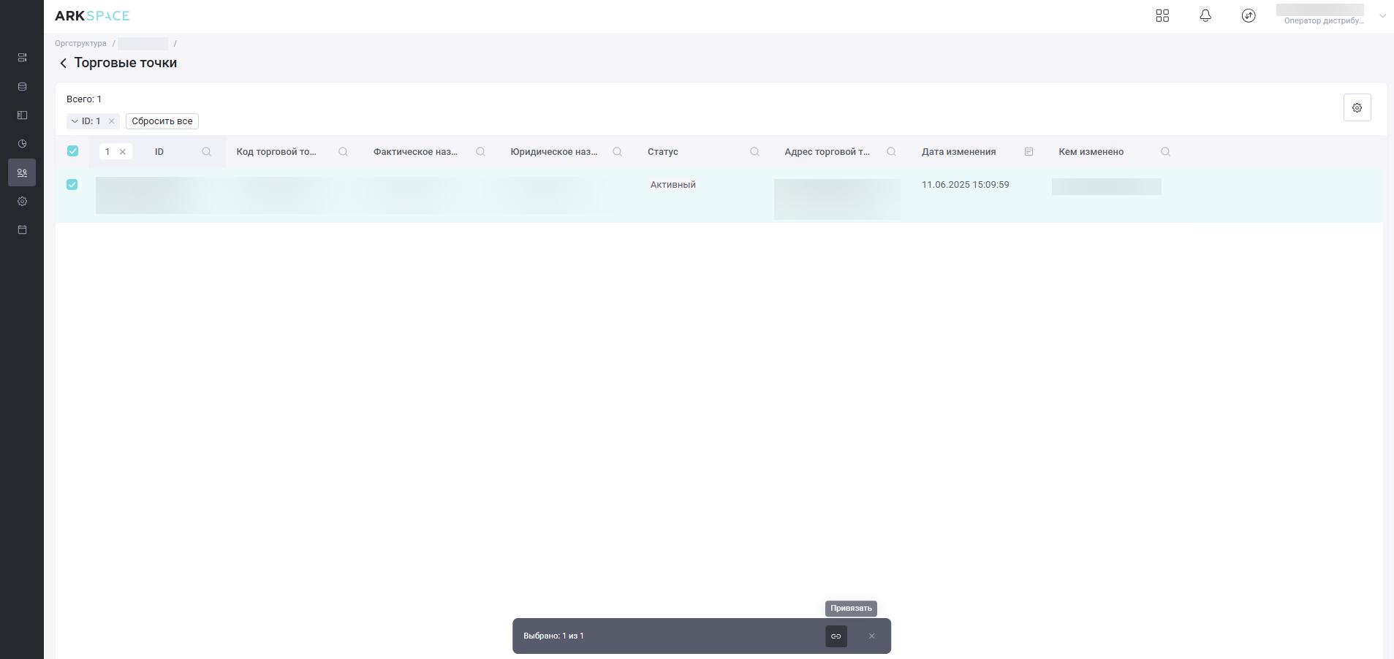Open the first sidebar servers icon
Screen dimensions: 1394x659
tap(22, 58)
